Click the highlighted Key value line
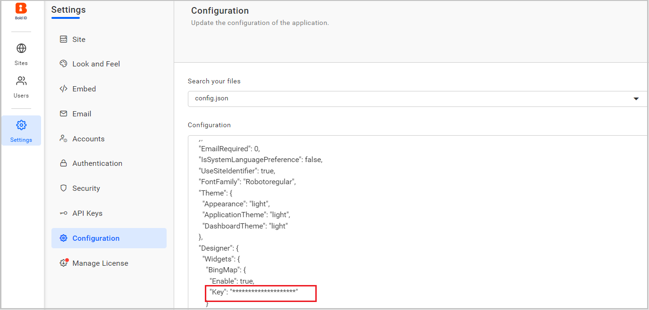 (x=260, y=292)
